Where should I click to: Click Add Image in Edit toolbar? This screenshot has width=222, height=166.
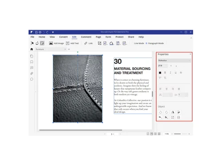(56, 43)
